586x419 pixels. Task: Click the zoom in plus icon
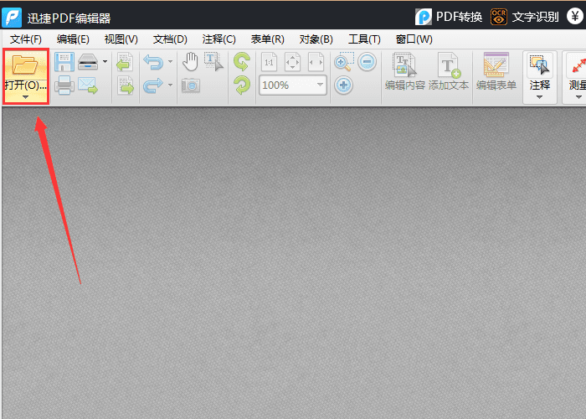[x=343, y=85]
